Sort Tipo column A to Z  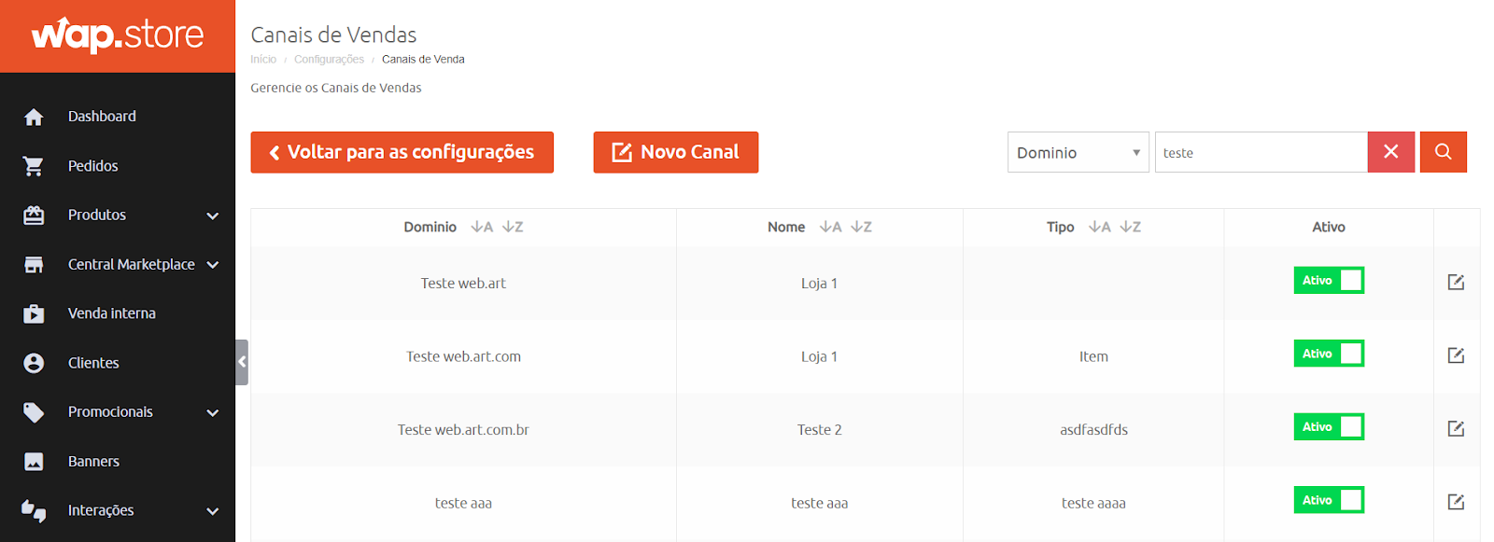pos(1100,227)
